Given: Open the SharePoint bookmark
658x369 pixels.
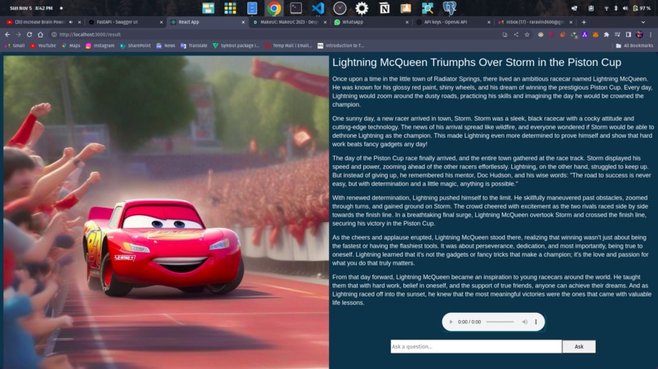Looking at the screenshot, I should (136, 46).
